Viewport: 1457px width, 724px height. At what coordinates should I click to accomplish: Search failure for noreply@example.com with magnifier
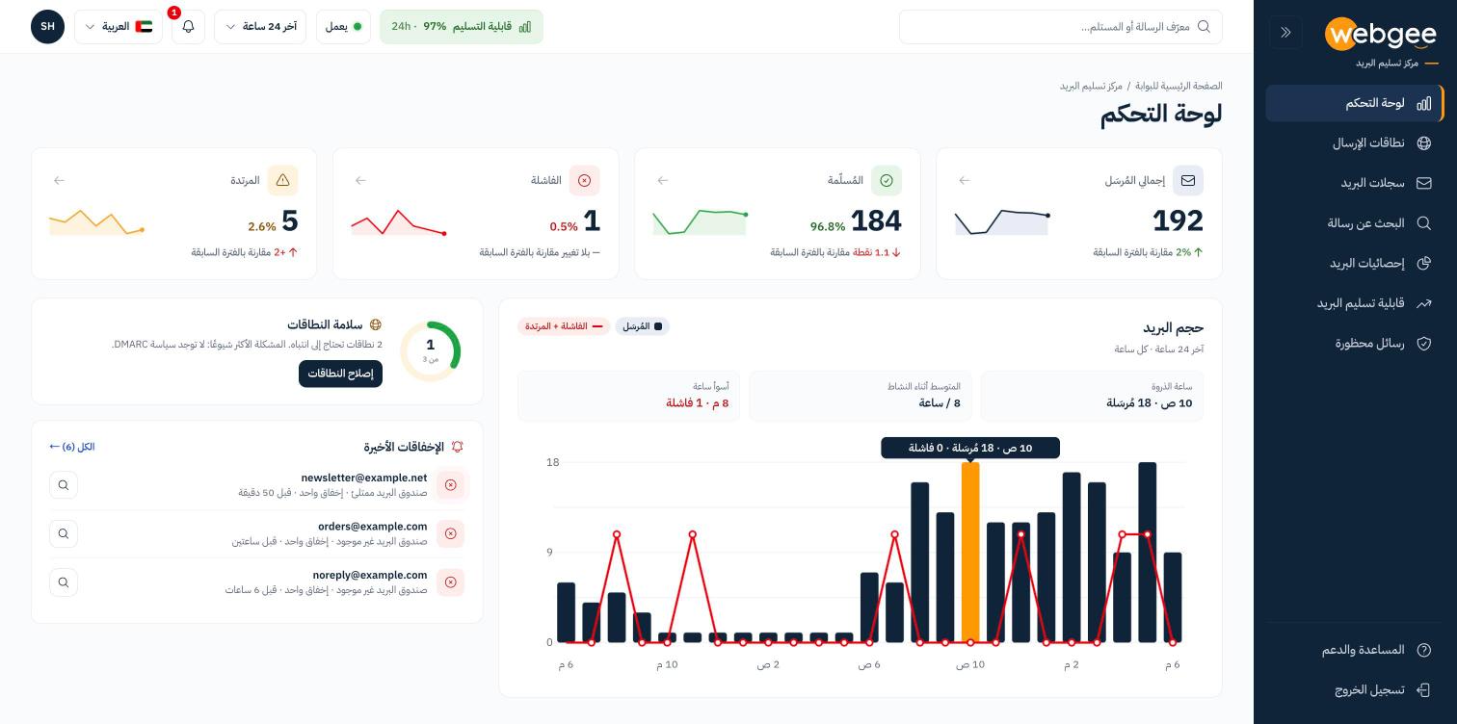(x=64, y=582)
